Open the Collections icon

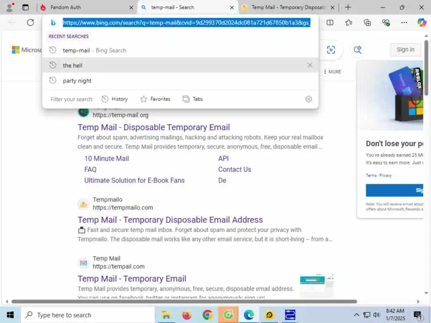(367, 23)
